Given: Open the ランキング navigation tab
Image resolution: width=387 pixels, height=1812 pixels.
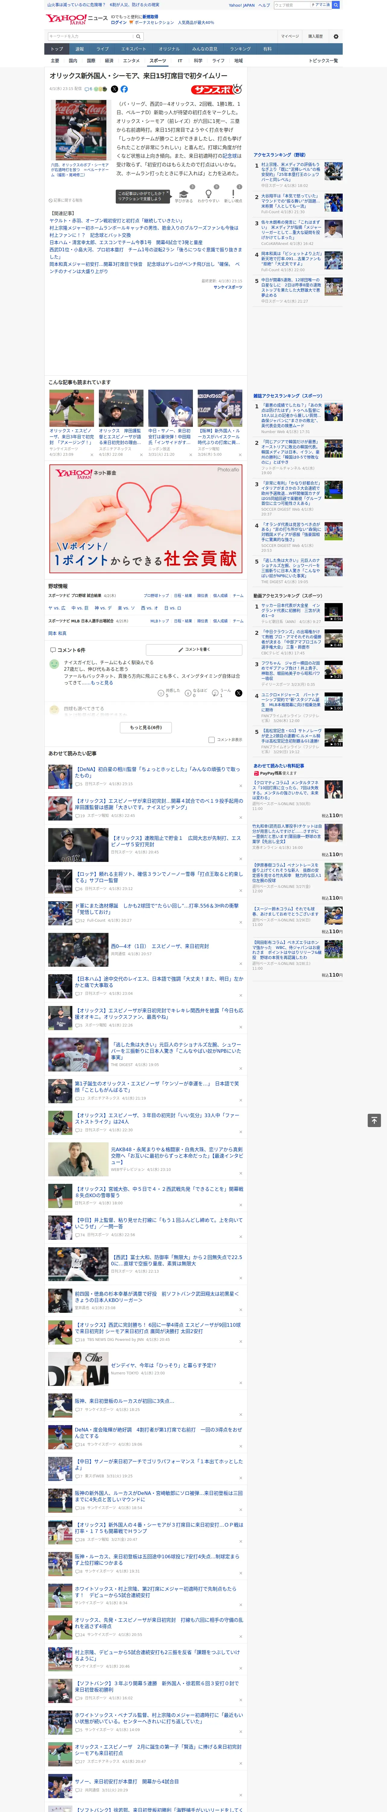Looking at the screenshot, I should (x=240, y=49).
